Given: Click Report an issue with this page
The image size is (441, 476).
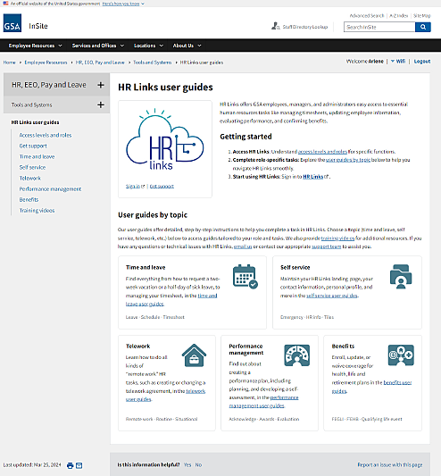Looking at the screenshot, I should (390, 465).
